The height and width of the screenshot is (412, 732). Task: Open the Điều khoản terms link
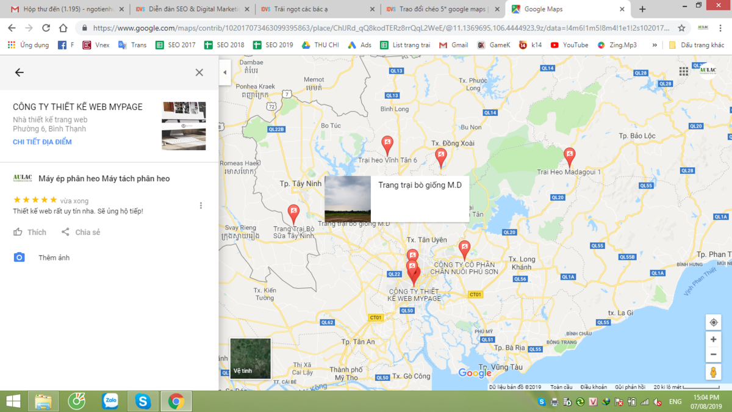(594, 387)
